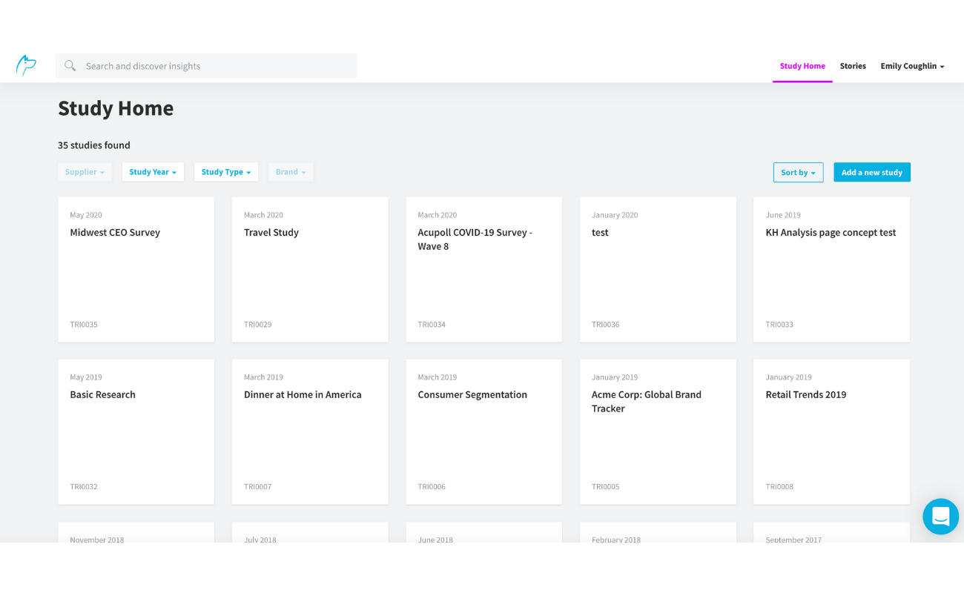The image size is (964, 593).
Task: Open the Study Year filter
Action: pos(153,172)
